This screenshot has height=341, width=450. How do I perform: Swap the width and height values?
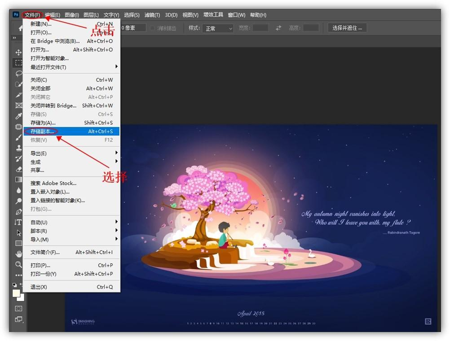click(x=278, y=28)
